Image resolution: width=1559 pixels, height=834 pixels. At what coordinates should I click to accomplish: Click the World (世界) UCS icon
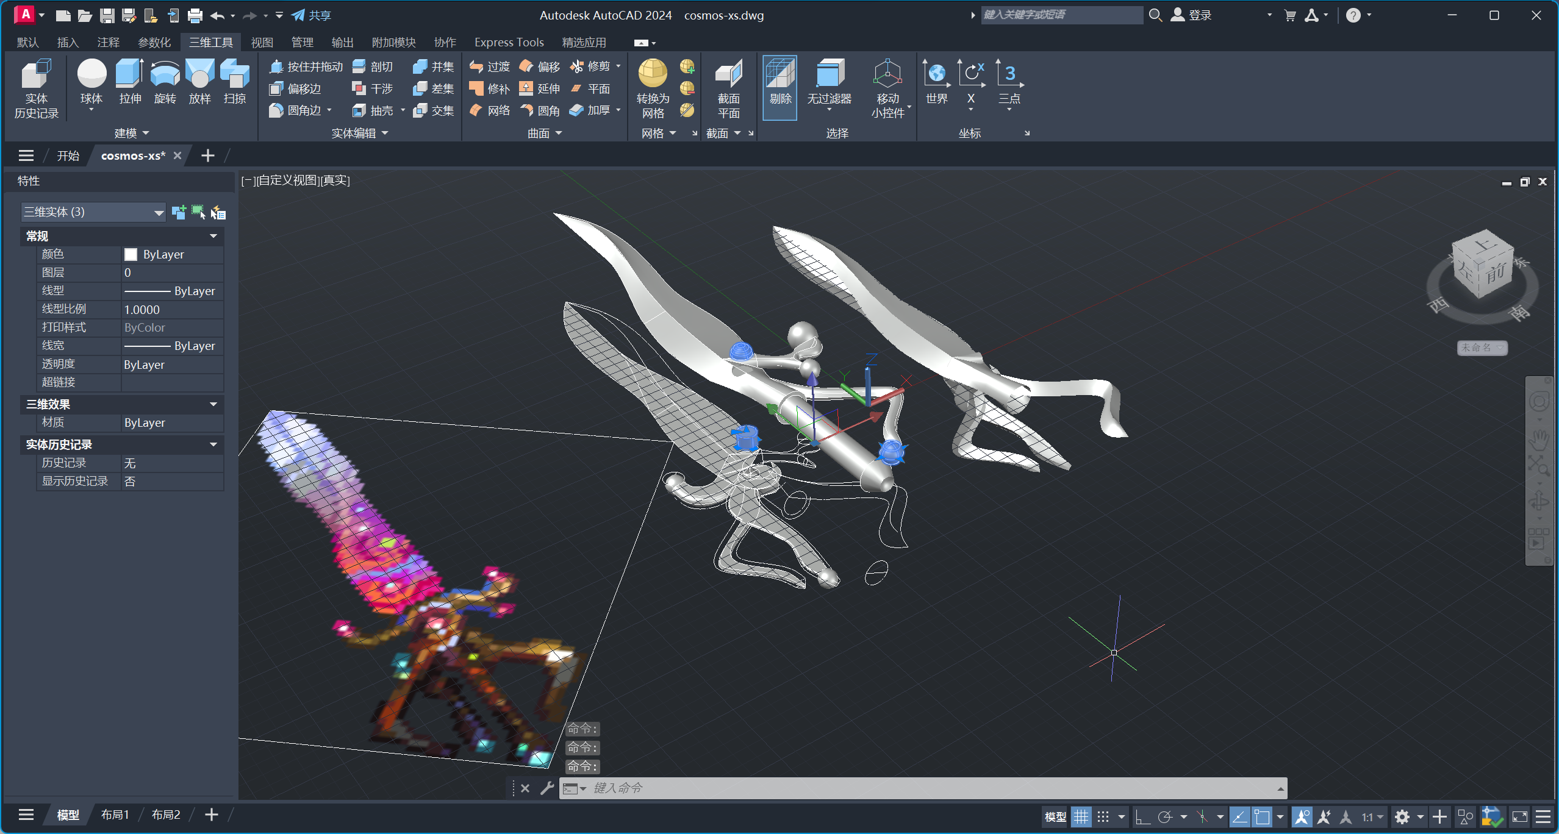(x=936, y=74)
